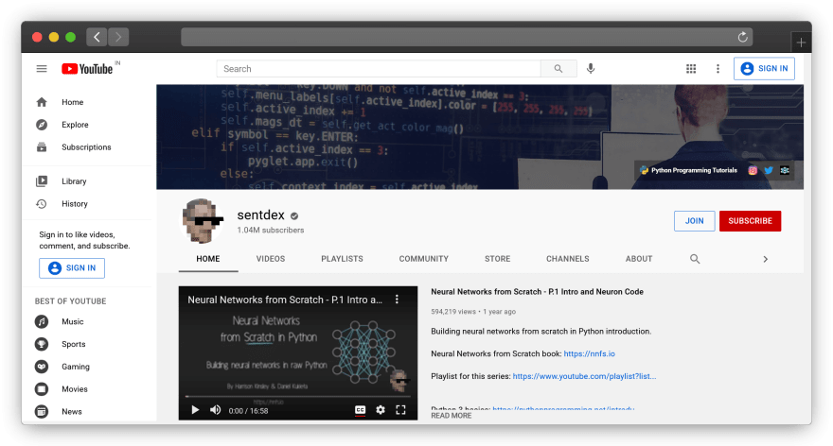Open Explore in the sidebar
The image size is (833, 446).
click(x=75, y=125)
